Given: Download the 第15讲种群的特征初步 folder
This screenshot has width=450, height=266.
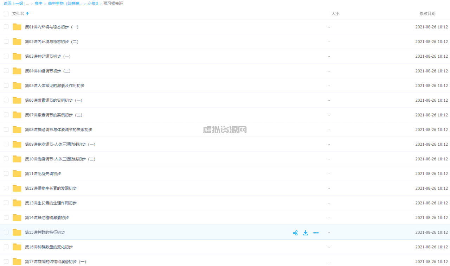Looking at the screenshot, I should (x=306, y=233).
